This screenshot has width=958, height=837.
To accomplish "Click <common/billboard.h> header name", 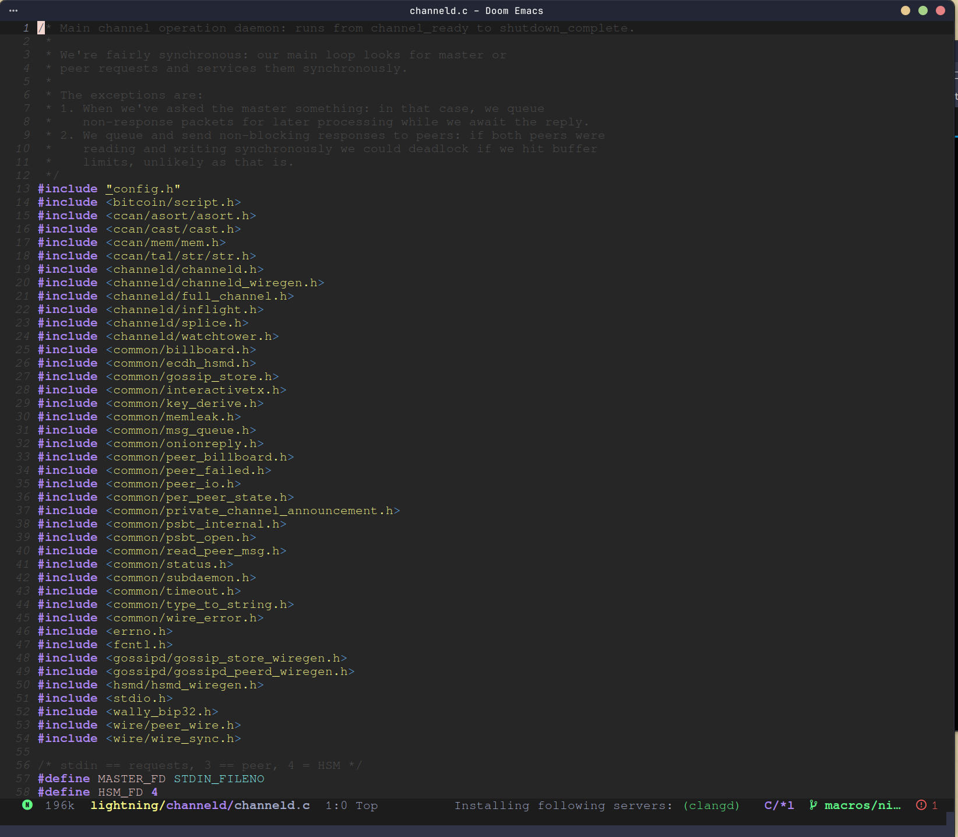I will (181, 350).
